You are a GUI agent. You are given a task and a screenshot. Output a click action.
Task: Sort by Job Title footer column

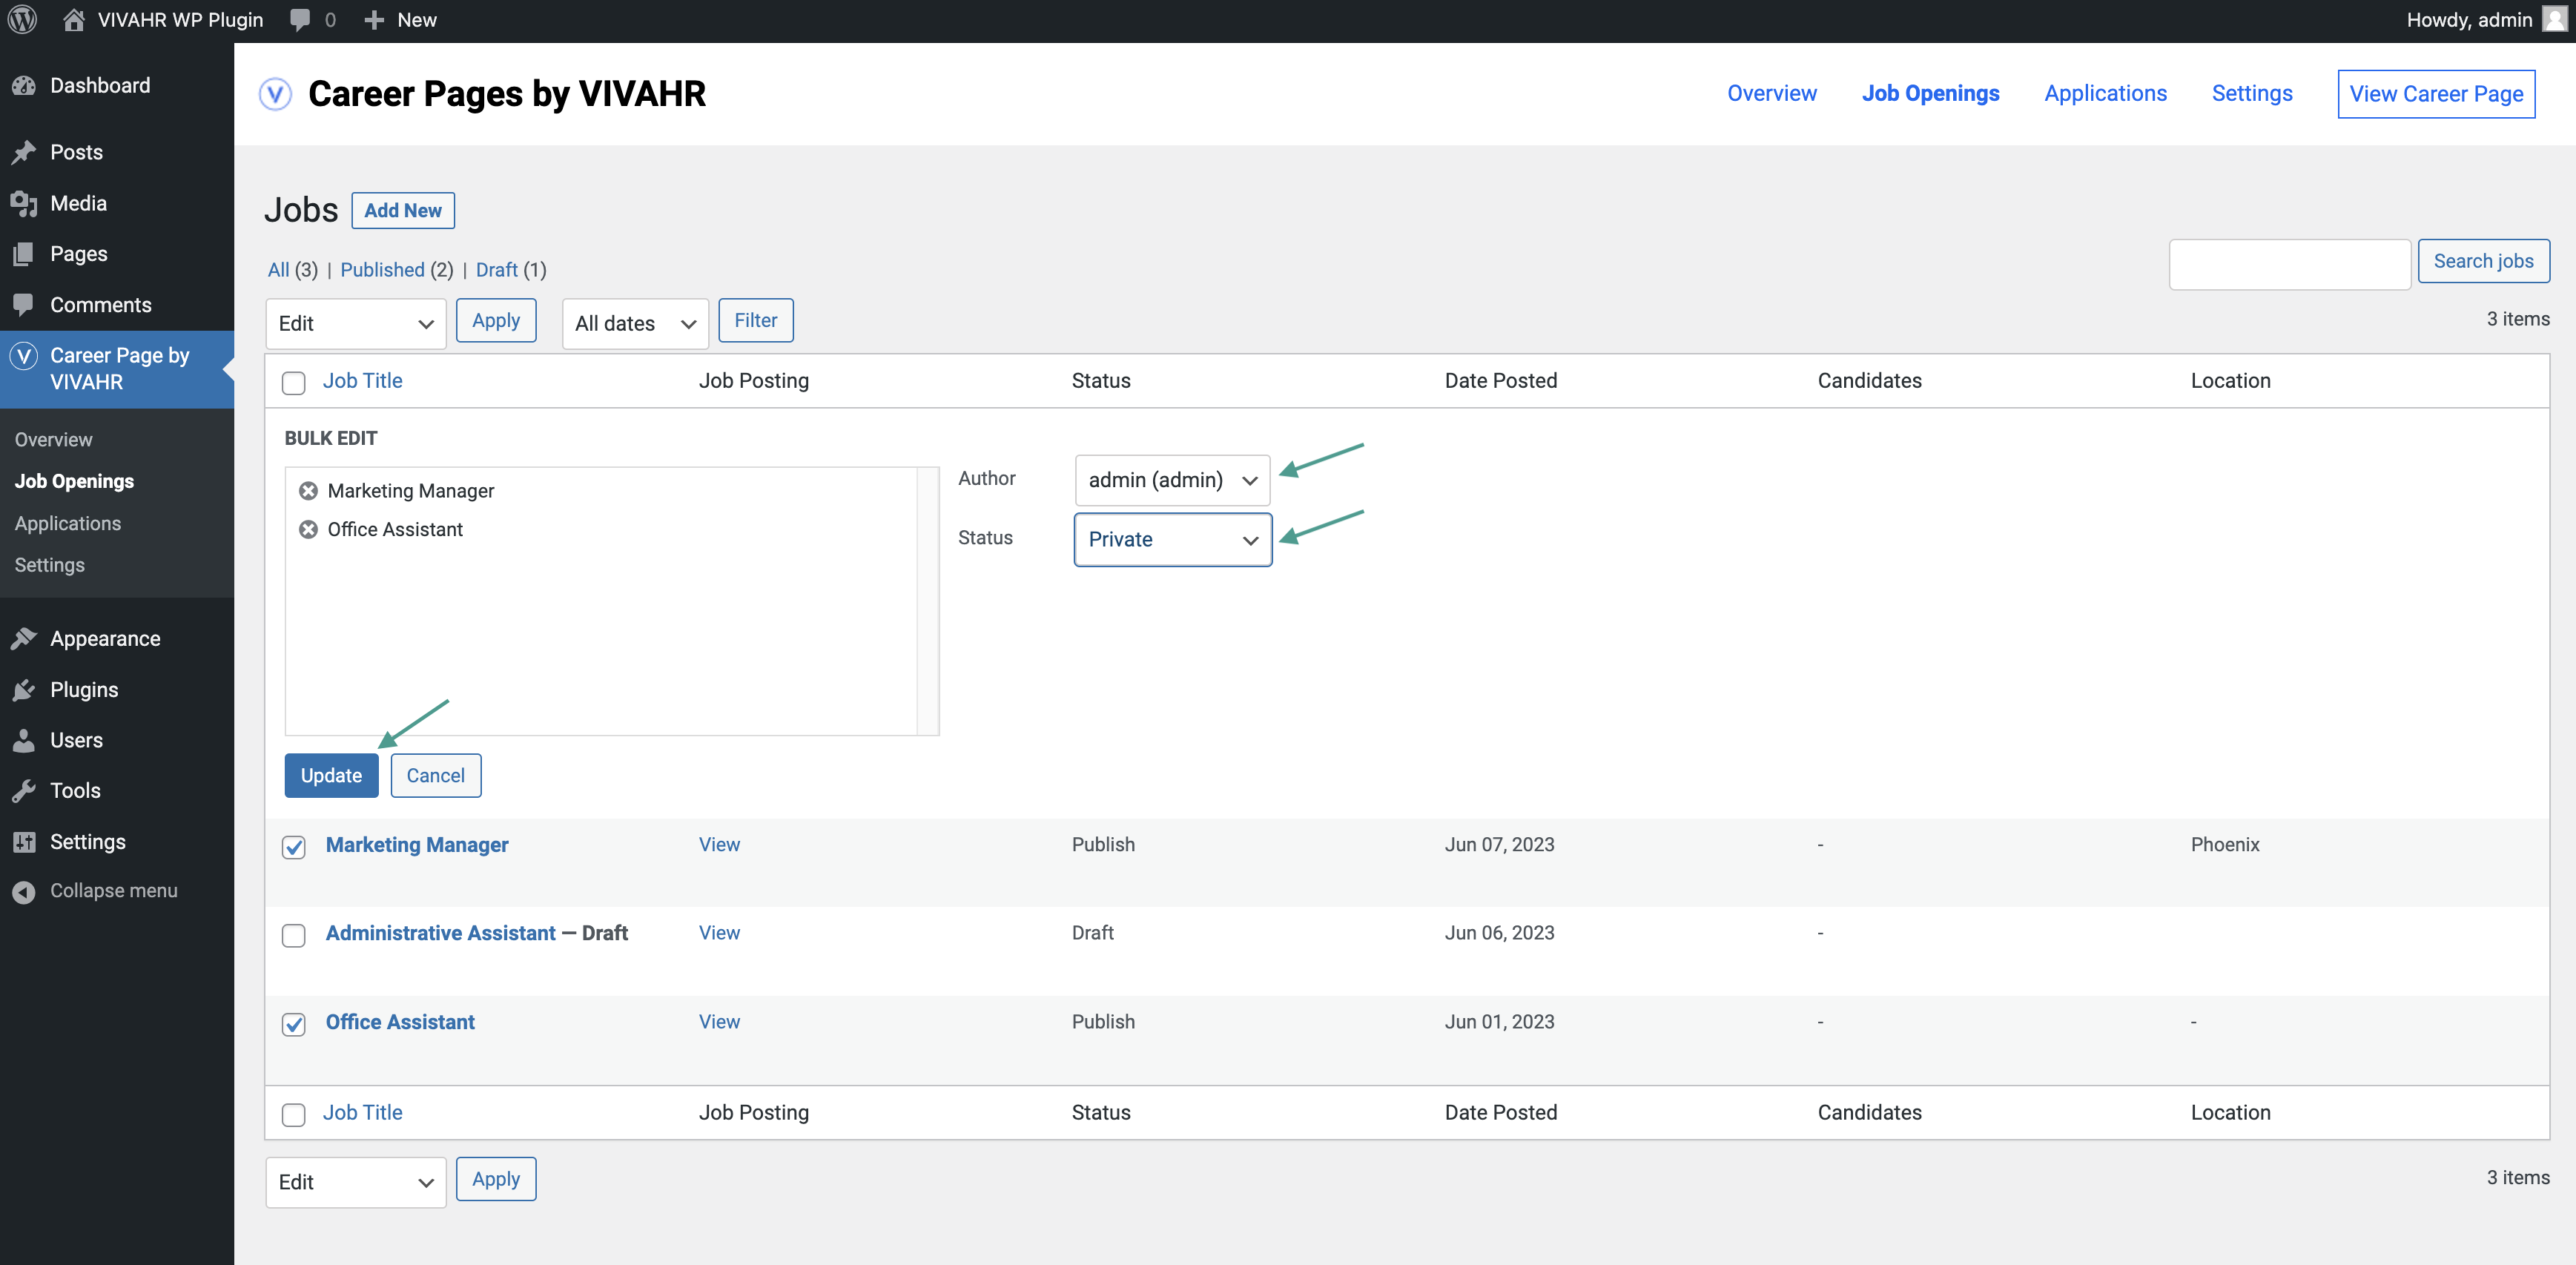362,1113
